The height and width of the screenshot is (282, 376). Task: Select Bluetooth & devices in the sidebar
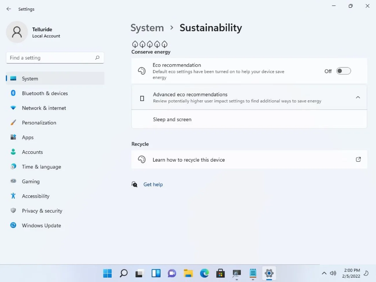45,93
